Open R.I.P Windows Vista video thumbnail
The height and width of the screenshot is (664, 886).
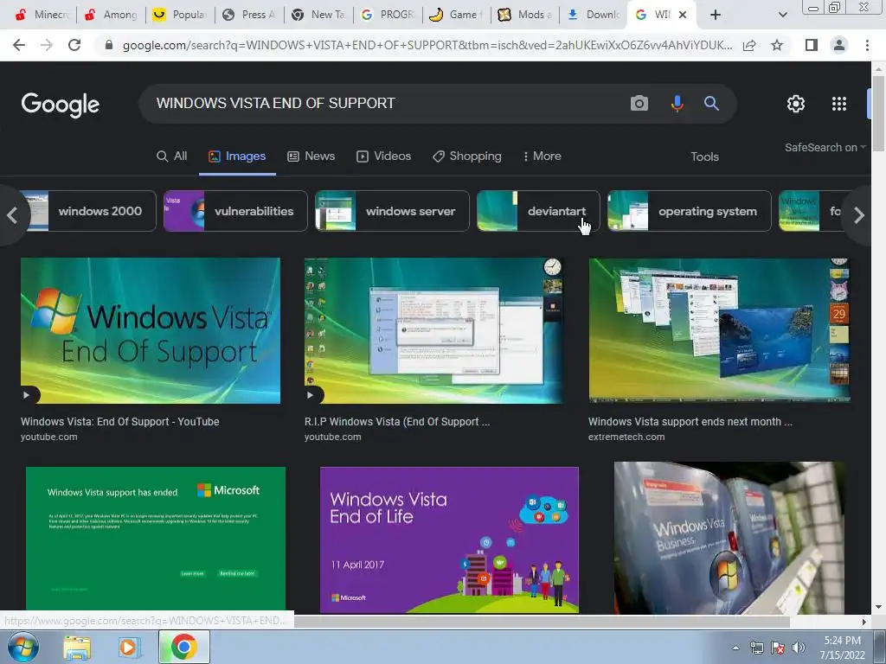(x=433, y=331)
